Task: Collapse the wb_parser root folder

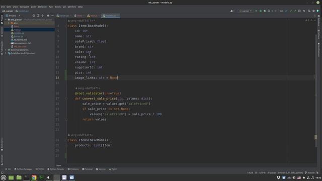Action: (6, 20)
